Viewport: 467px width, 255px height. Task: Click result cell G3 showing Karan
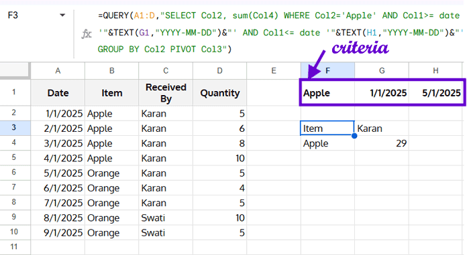[382, 128]
